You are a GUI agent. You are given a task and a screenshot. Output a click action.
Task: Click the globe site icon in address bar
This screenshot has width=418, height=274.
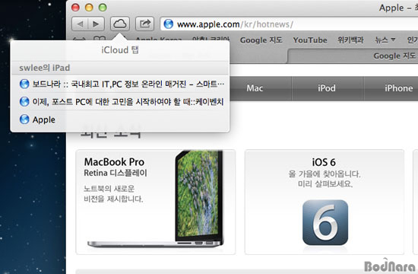tap(169, 24)
